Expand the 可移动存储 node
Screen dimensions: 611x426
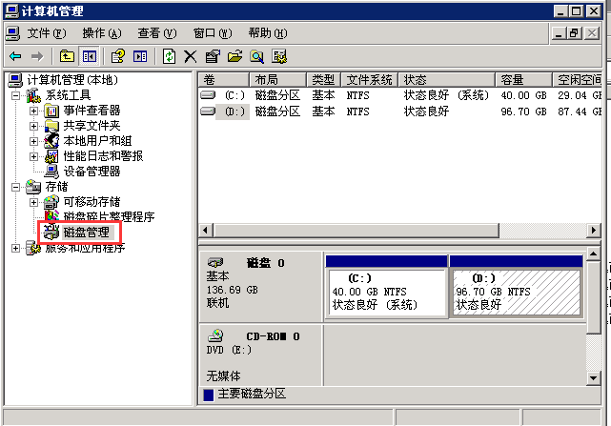pos(34,203)
